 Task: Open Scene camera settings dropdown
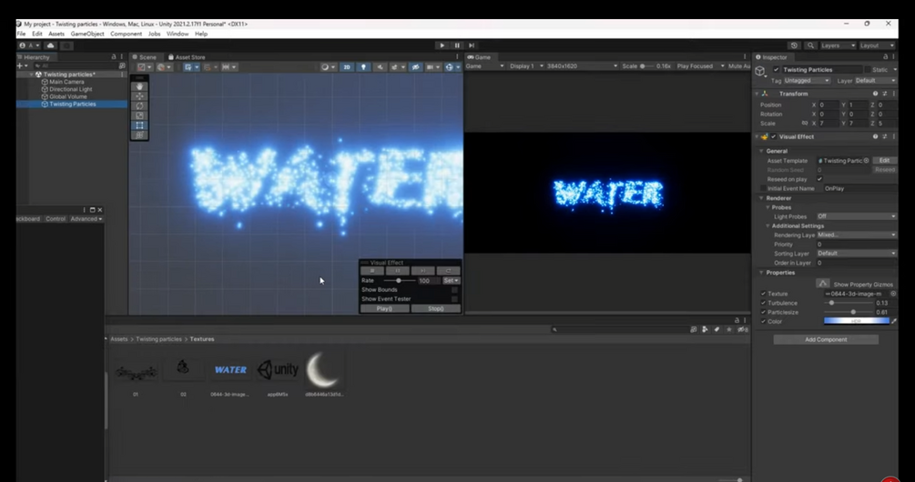pyautogui.click(x=432, y=67)
